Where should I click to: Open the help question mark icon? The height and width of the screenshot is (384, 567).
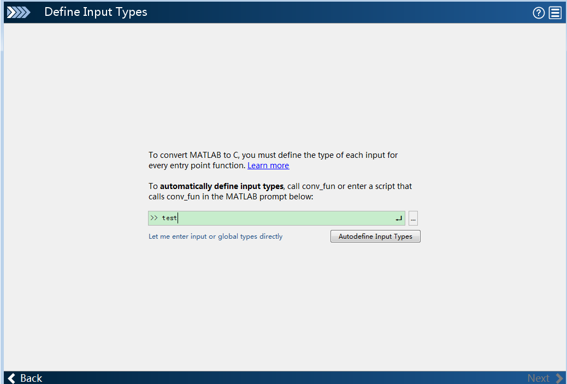[539, 13]
